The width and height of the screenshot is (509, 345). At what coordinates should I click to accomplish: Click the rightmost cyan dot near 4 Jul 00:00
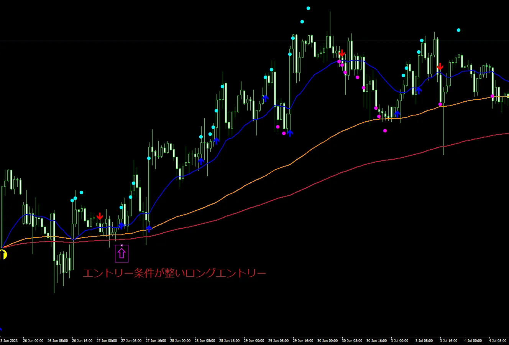(458, 30)
